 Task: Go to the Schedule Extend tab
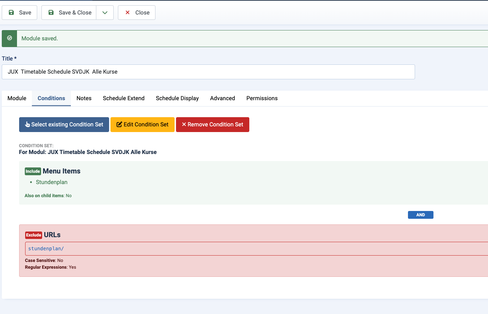tap(124, 98)
